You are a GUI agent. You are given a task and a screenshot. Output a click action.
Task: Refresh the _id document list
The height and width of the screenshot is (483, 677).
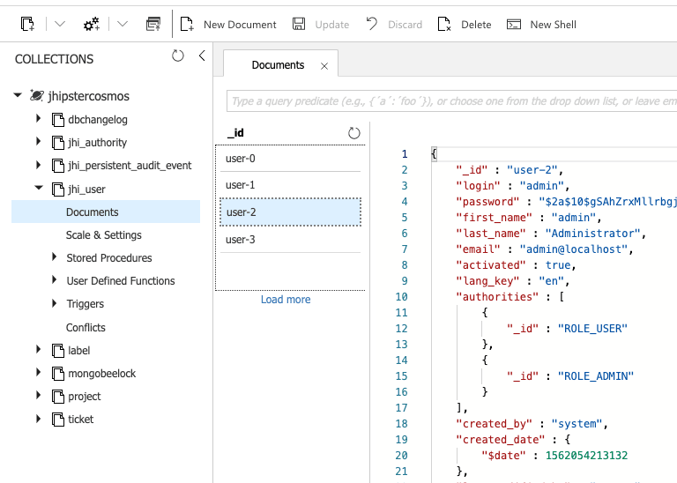[x=354, y=133]
